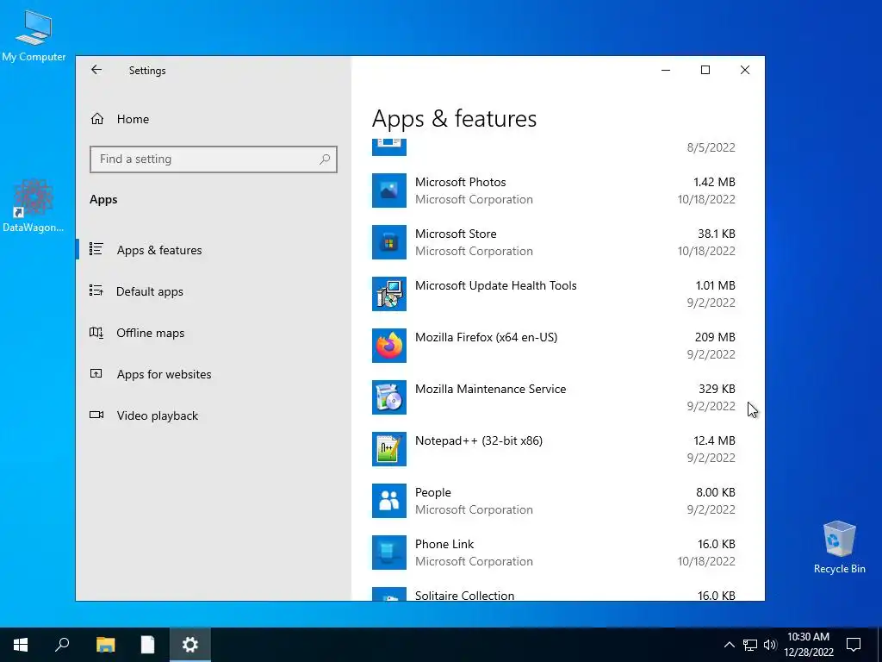Click the Default apps sidebar icon

click(x=96, y=290)
